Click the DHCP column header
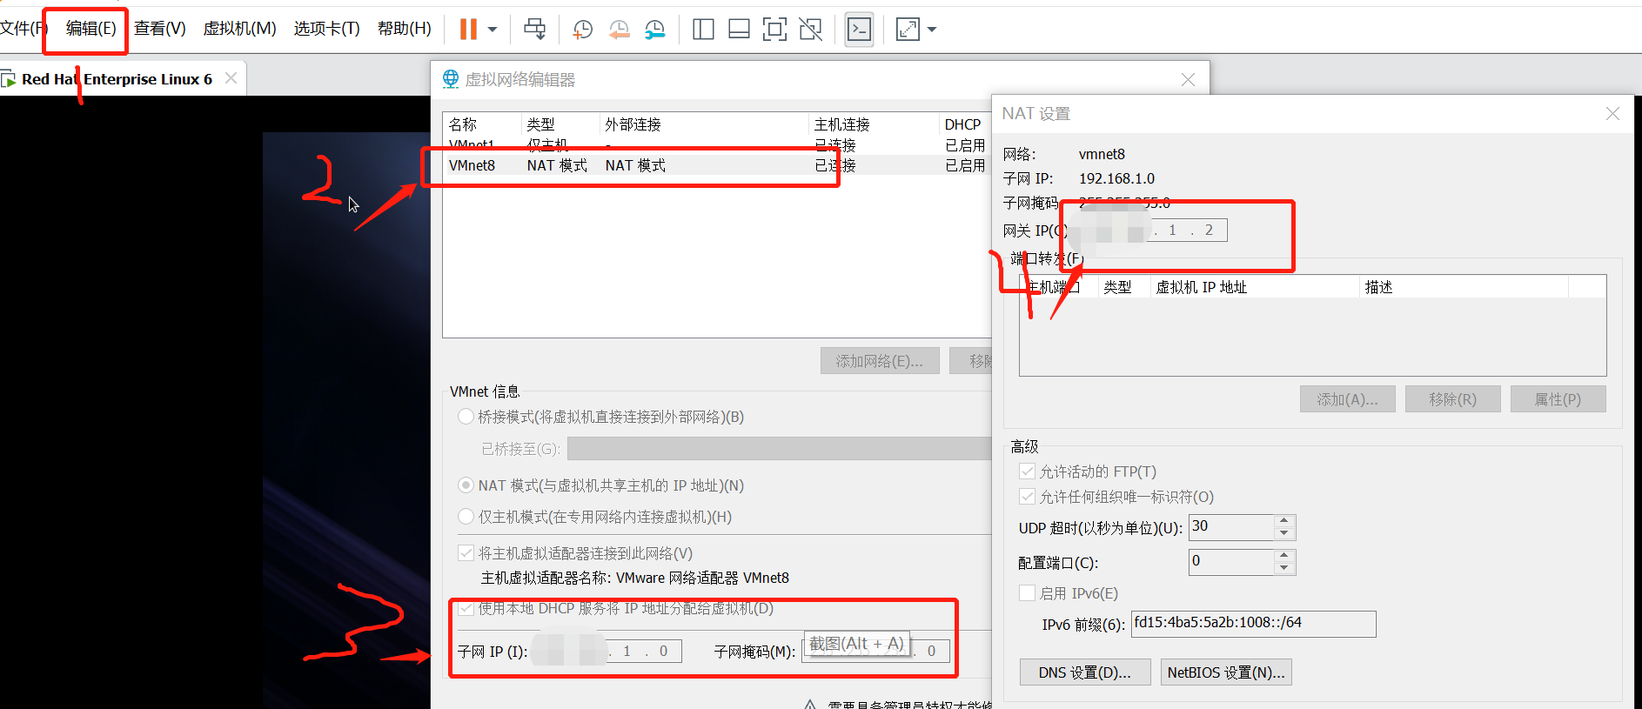Screen dimensions: 1642x709 [964, 124]
